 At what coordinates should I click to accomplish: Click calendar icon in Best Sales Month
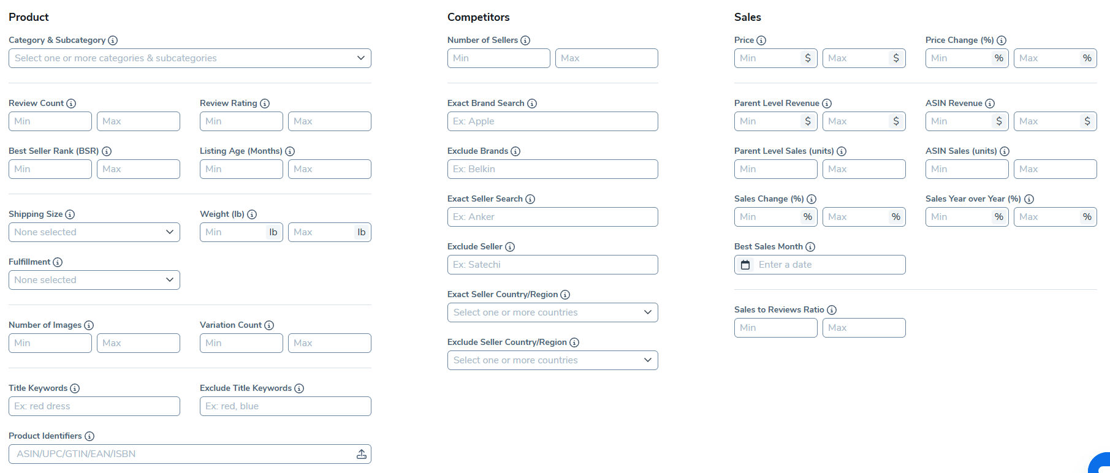pyautogui.click(x=745, y=265)
